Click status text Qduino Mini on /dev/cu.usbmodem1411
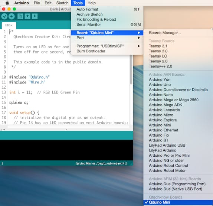Viewport: 213px width, 206px height. point(102,163)
